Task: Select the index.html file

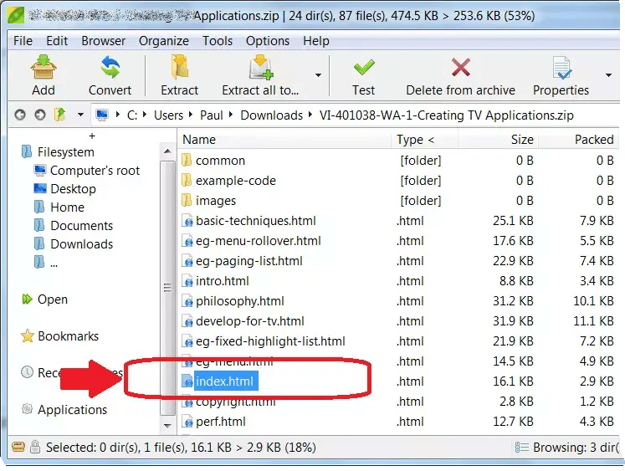Action: coord(224,381)
